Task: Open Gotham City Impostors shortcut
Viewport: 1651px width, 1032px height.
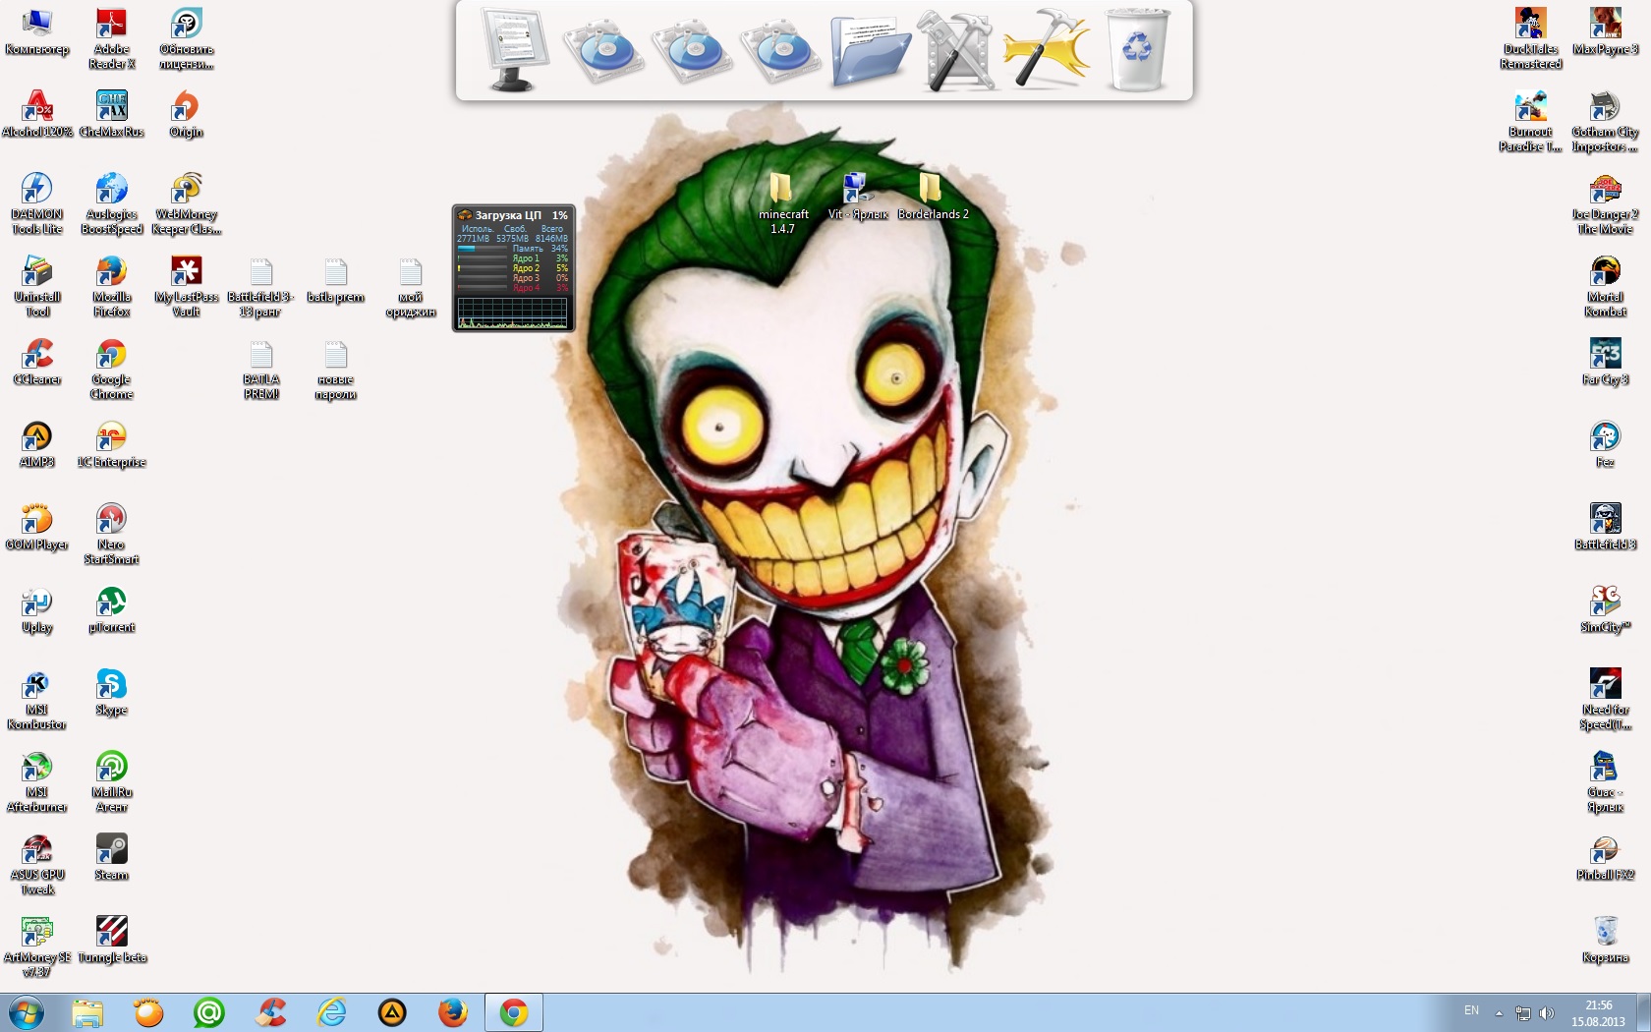Action: (1605, 121)
